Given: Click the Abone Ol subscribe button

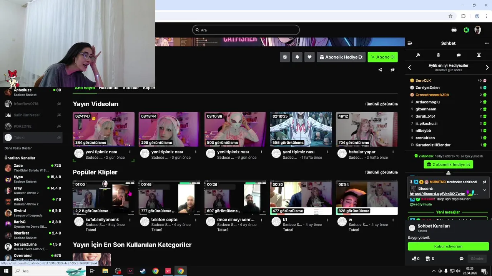Looking at the screenshot, I should tap(383, 57).
